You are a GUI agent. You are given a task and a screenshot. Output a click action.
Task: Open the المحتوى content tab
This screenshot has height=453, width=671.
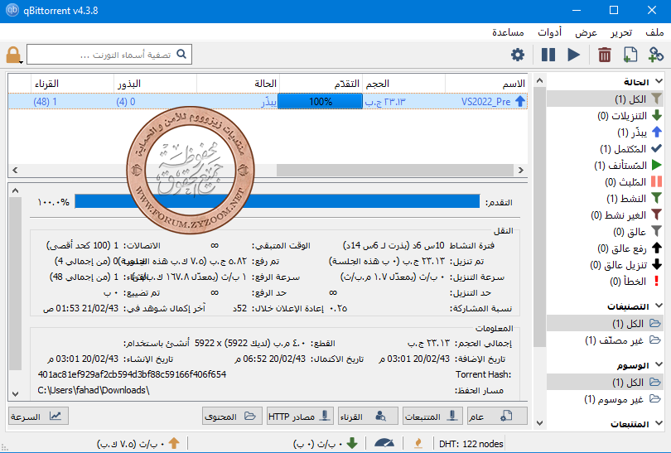click(x=232, y=417)
